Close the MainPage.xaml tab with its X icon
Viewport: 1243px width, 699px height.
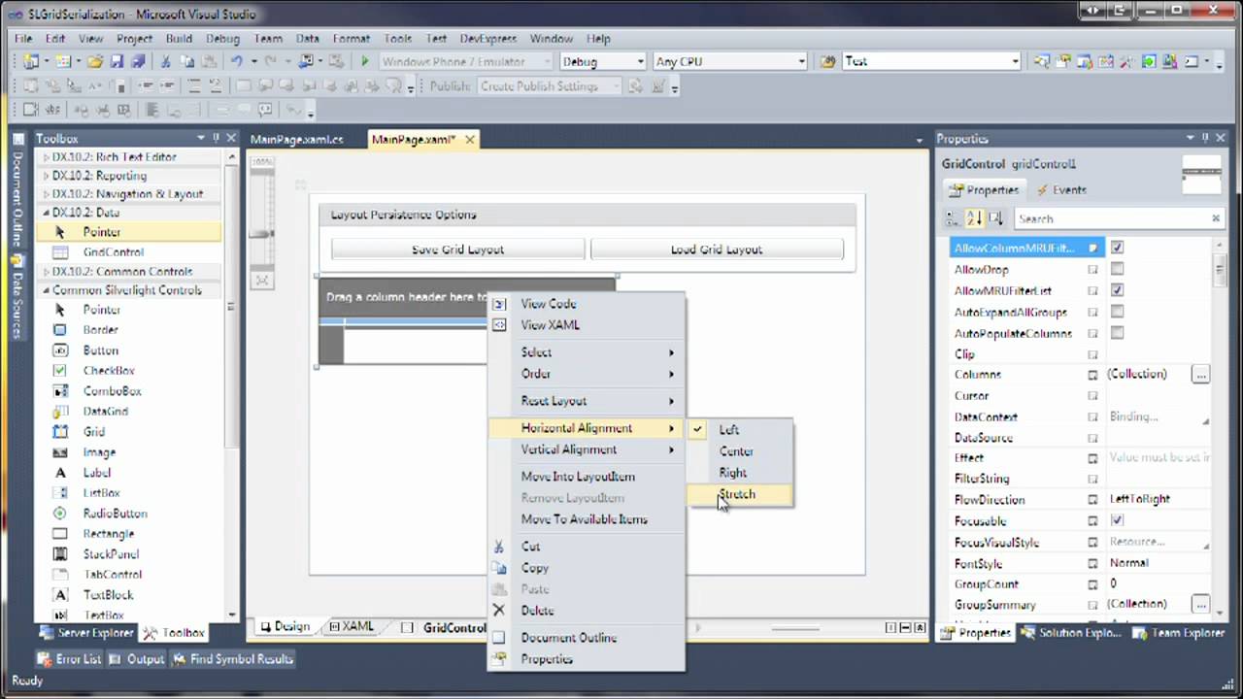coord(469,140)
